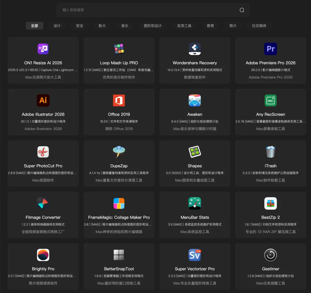
Task: Click the text Mac系统监控工具
Action: pos(195,232)
